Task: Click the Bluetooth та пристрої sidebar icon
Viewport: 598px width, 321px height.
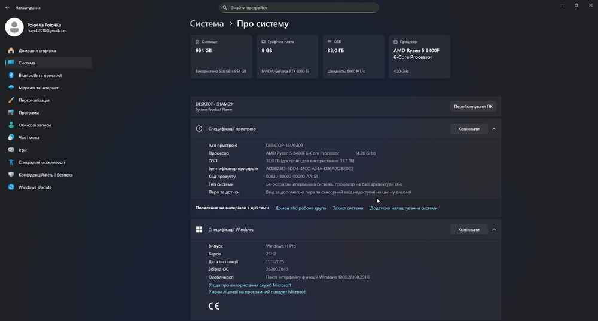Action: pos(11,75)
